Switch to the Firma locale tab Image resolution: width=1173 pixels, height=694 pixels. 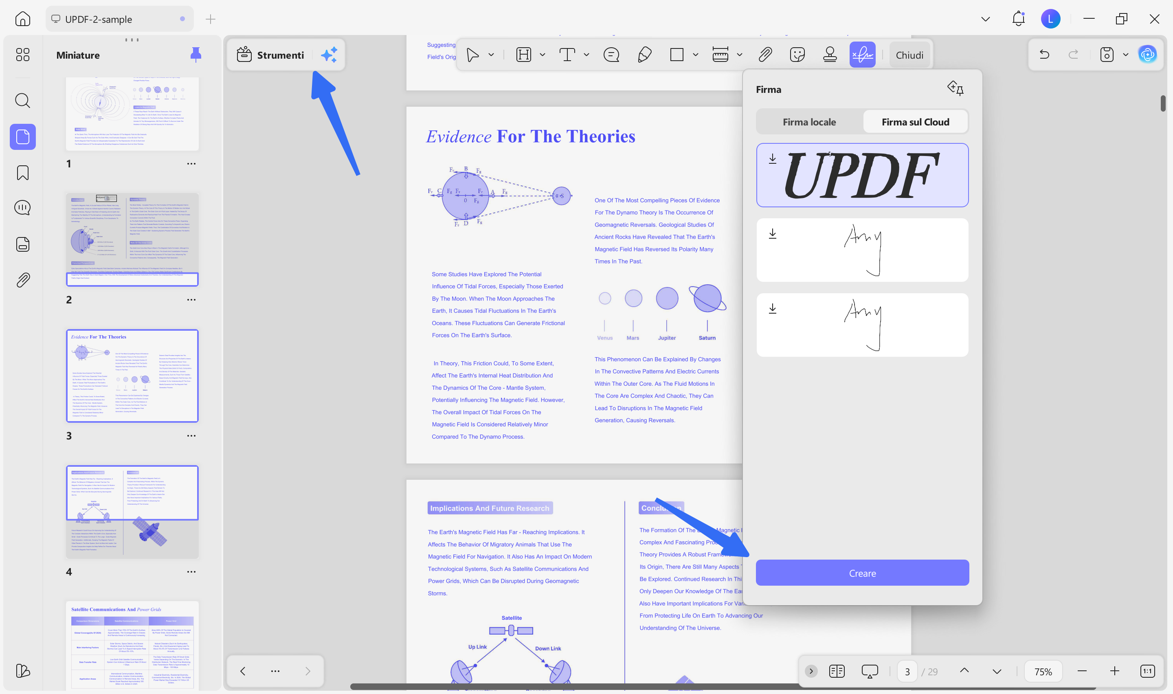[809, 122]
